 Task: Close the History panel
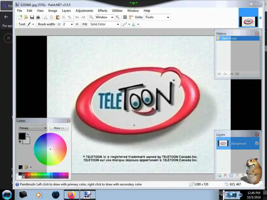coord(257,34)
